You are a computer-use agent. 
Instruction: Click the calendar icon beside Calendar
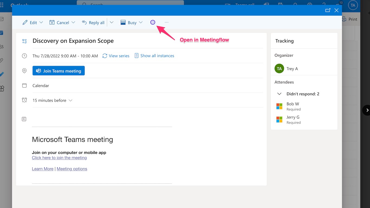24,86
